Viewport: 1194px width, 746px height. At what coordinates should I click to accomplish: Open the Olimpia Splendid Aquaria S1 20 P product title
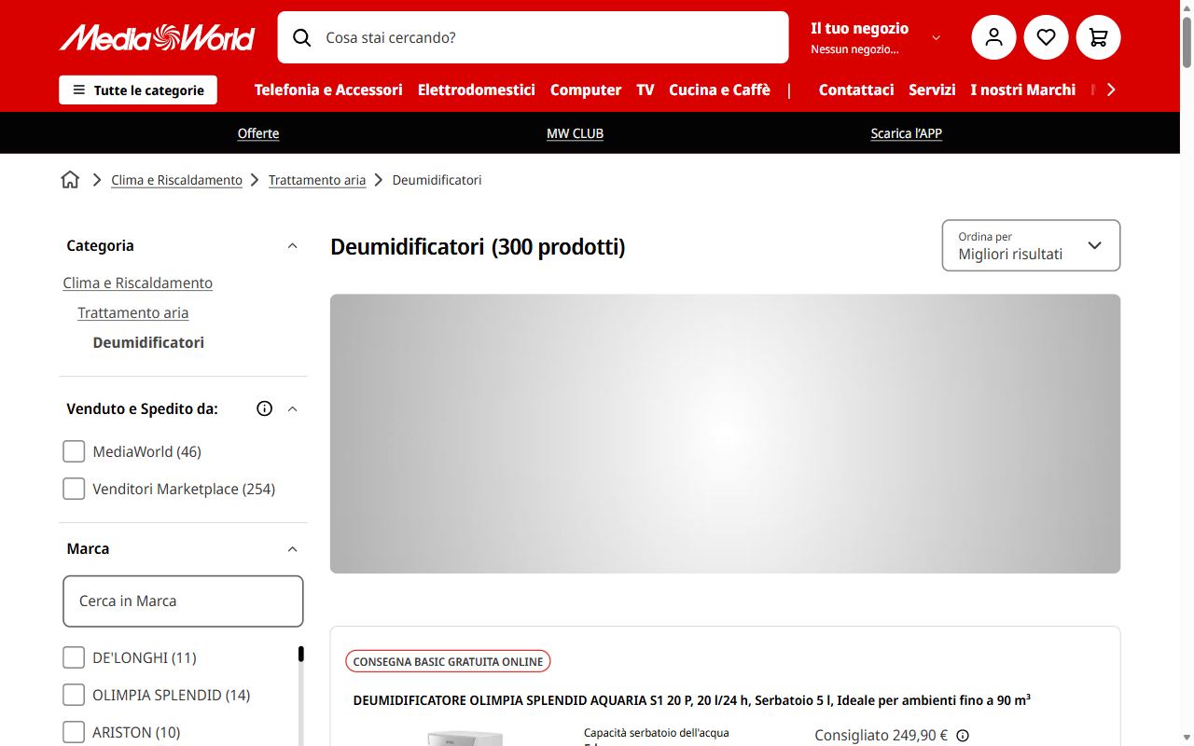[691, 699]
